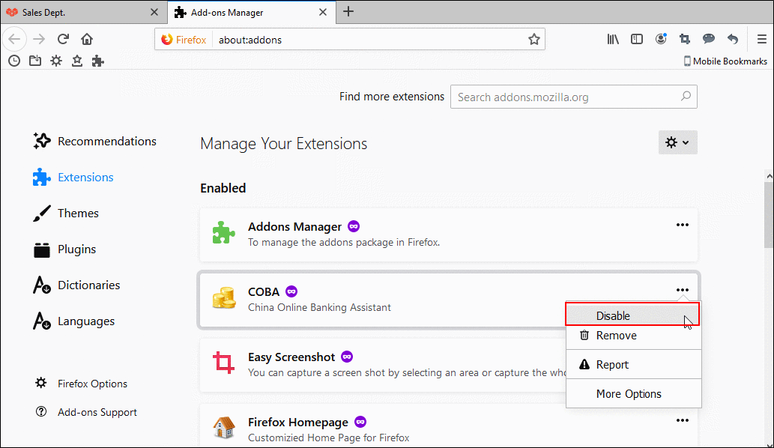Open Firefox Options link
The height and width of the screenshot is (448, 774).
coord(81,384)
